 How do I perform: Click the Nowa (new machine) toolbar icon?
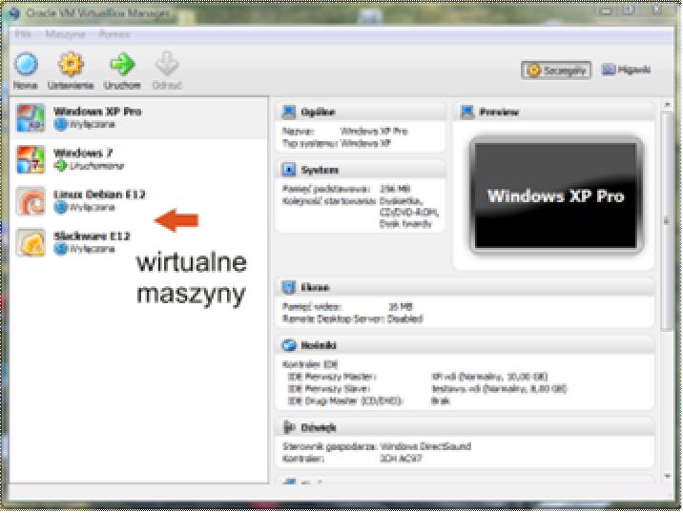[x=26, y=65]
